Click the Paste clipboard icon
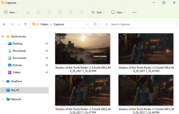Screen dimensions: 179x114 pyautogui.click(x=49, y=12)
